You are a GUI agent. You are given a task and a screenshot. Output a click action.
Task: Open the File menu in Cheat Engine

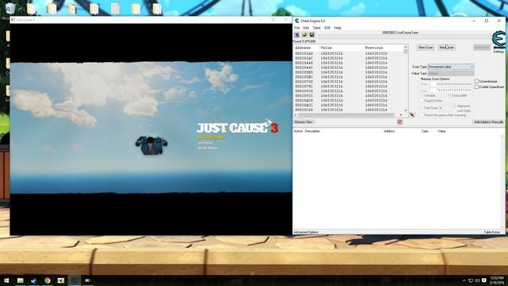pos(297,28)
